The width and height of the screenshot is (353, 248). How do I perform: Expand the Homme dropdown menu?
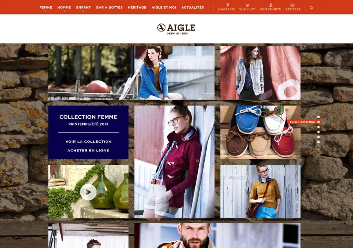(64, 8)
